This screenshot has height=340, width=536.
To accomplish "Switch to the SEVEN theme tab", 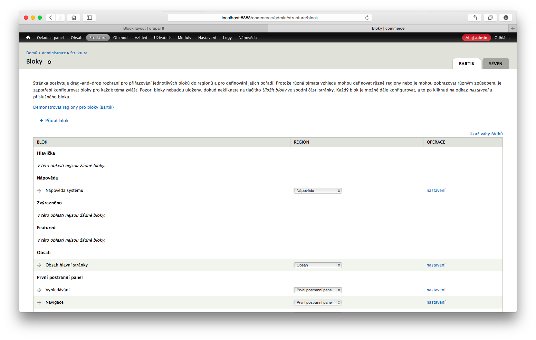I will [x=496, y=64].
